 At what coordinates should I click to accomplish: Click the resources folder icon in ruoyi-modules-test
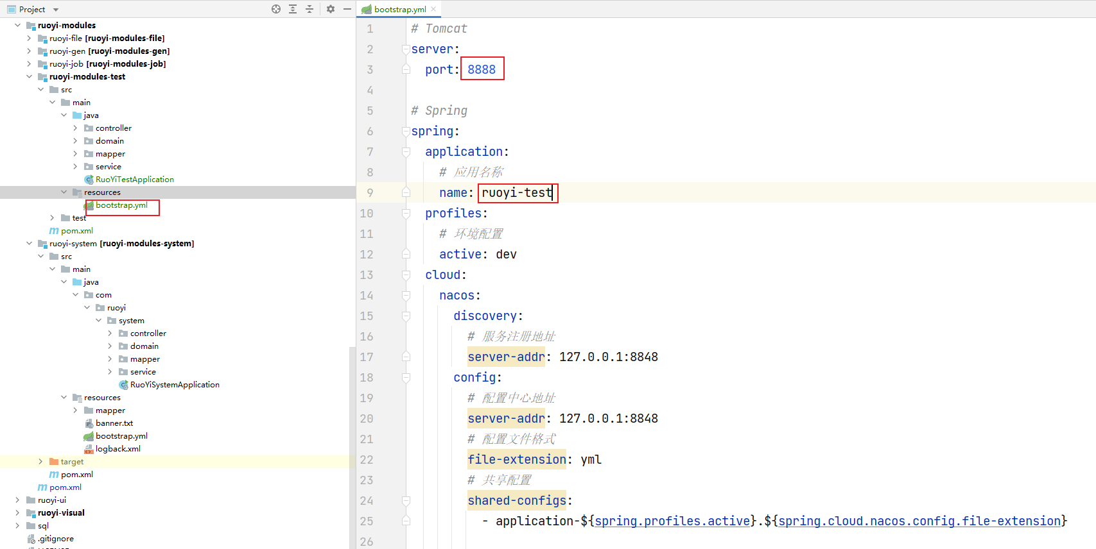77,192
